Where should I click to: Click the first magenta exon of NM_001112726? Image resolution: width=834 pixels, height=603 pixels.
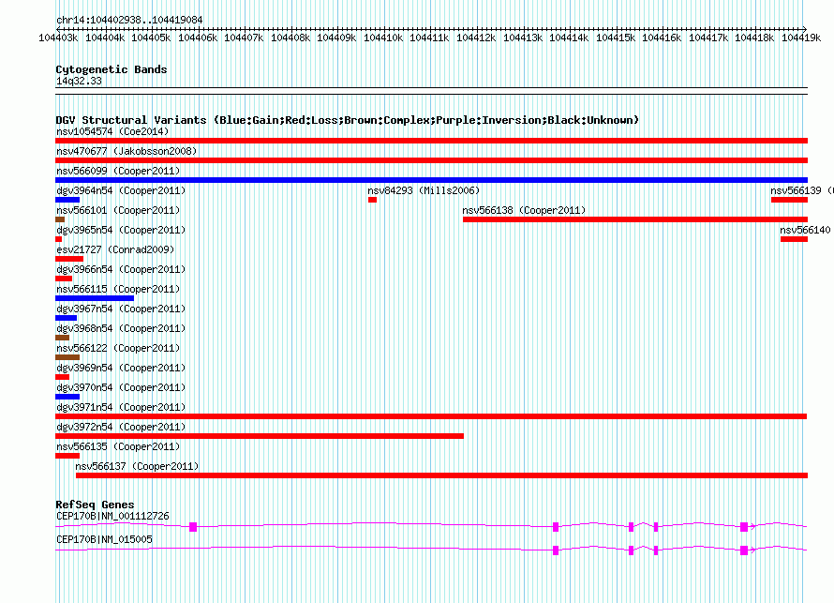pos(193,527)
